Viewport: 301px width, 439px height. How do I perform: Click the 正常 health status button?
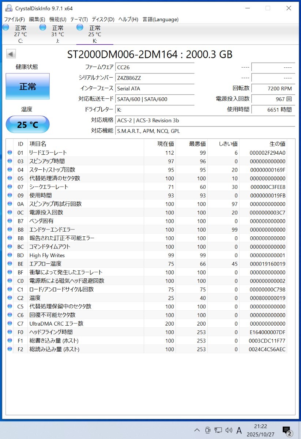(x=27, y=86)
